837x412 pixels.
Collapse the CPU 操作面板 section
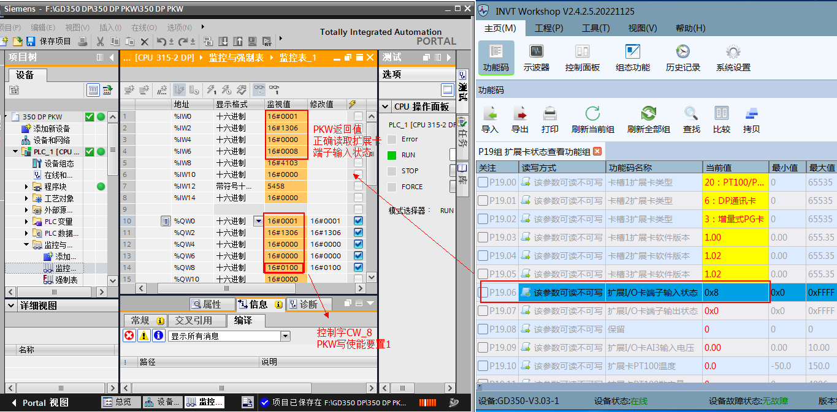click(385, 107)
